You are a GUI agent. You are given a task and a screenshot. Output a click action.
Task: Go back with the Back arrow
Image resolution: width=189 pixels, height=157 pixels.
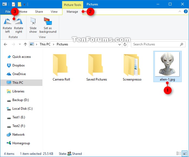click(5, 44)
